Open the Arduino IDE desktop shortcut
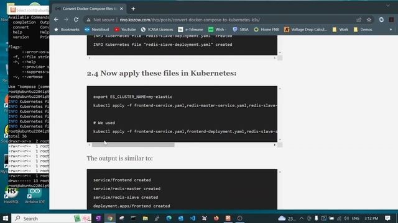This screenshot has height=223, width=398. 35,196
